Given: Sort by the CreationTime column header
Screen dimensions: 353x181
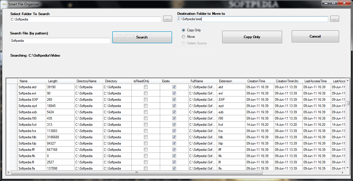Looking at the screenshot, I should (x=260, y=81).
